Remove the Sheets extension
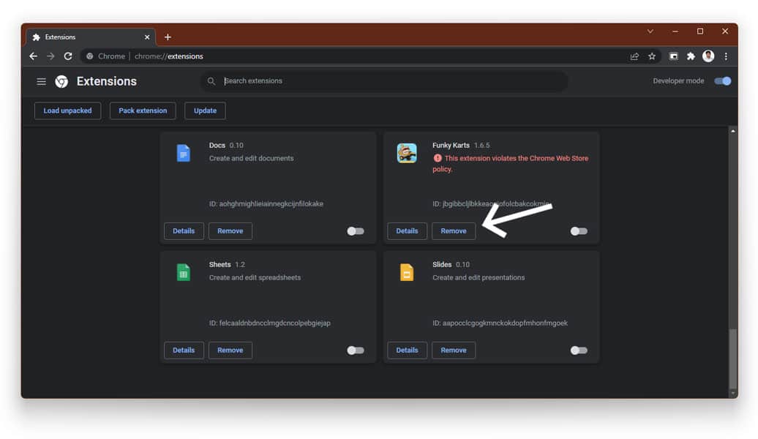The image size is (758, 439). coord(230,350)
